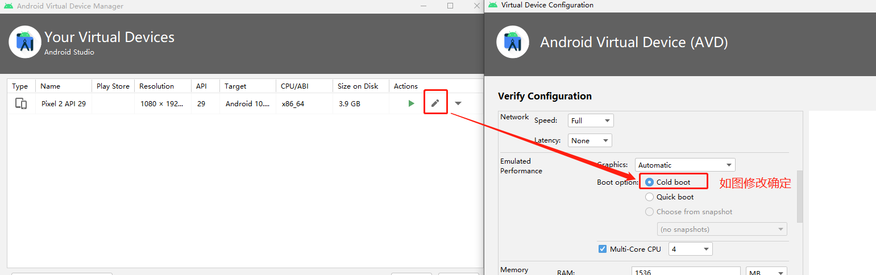The image size is (876, 275).
Task: Sort by the API column header
Action: [205, 86]
